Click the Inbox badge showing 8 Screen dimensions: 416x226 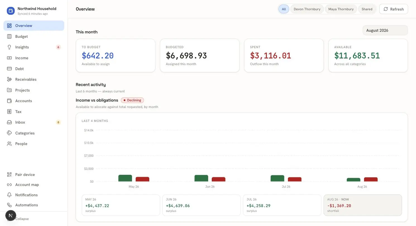point(58,122)
